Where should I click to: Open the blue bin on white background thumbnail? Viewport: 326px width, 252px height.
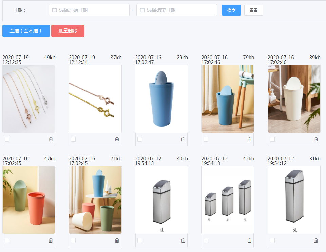pos(161,99)
